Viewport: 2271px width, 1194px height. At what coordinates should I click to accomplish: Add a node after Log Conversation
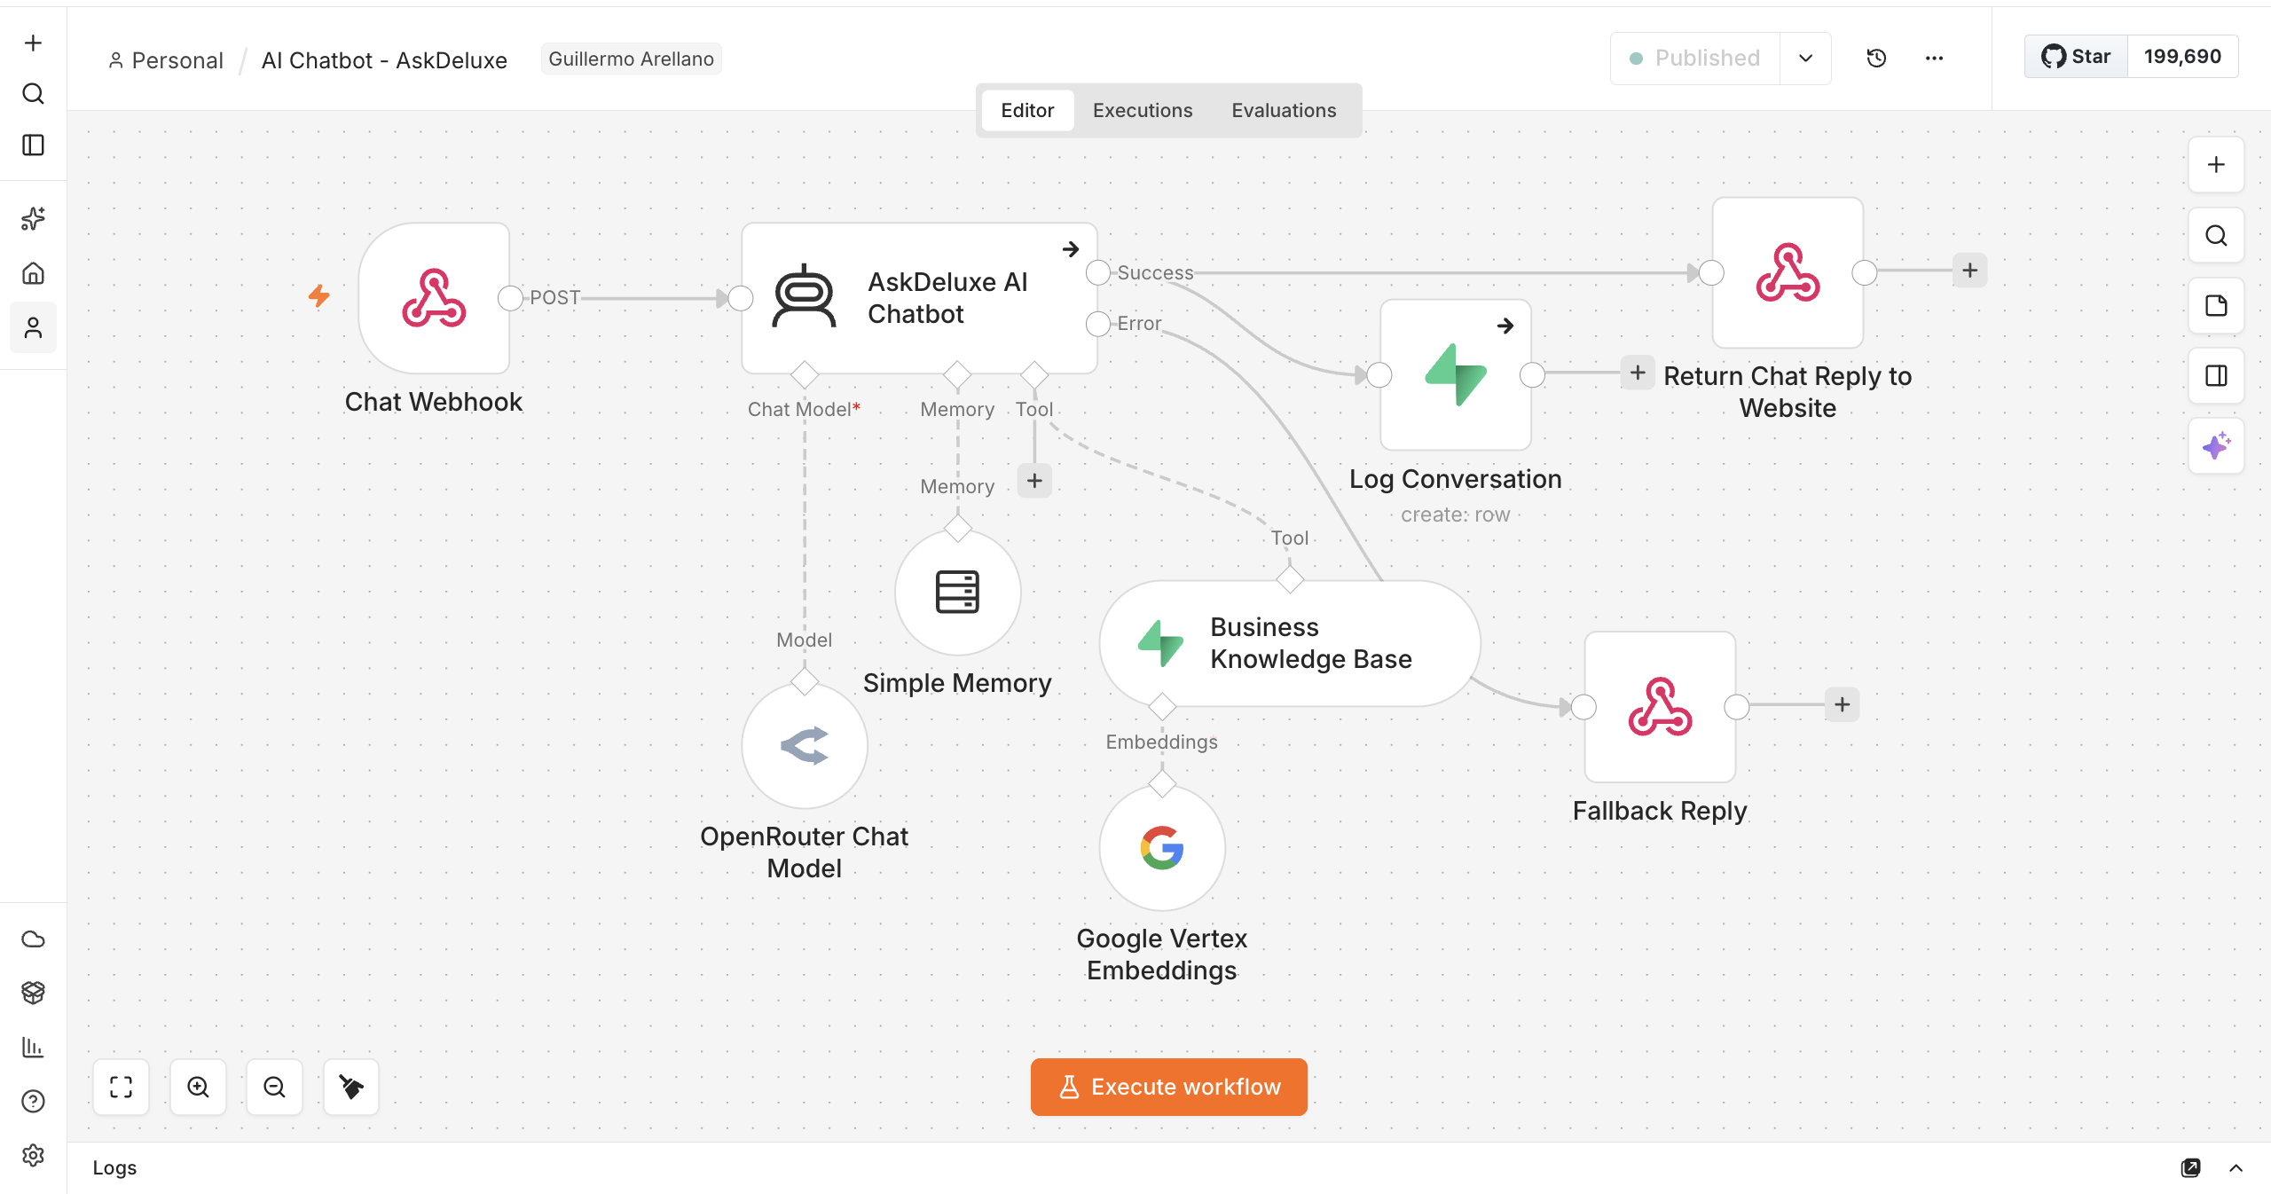[1638, 373]
